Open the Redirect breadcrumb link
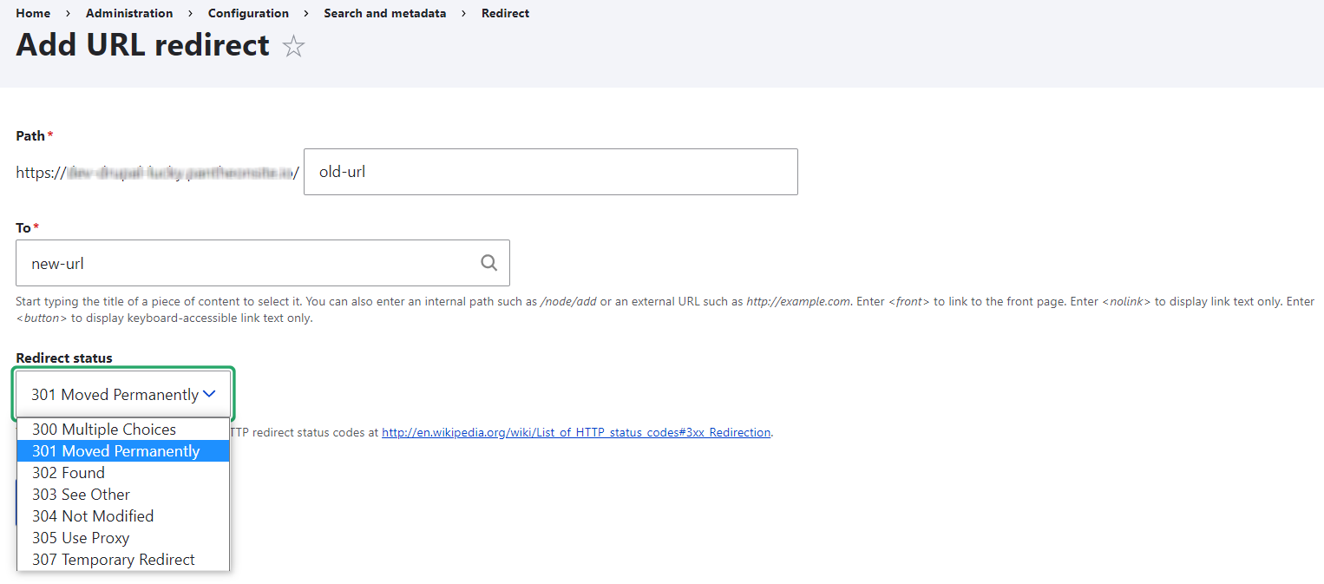 point(505,13)
